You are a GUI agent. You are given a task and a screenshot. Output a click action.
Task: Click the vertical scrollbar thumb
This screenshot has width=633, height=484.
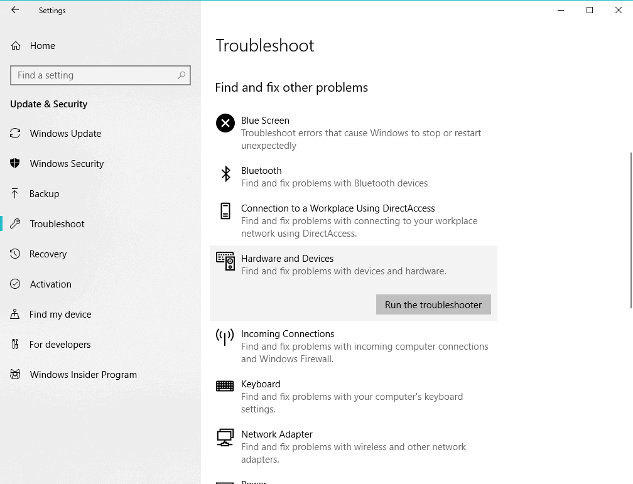(631, 230)
